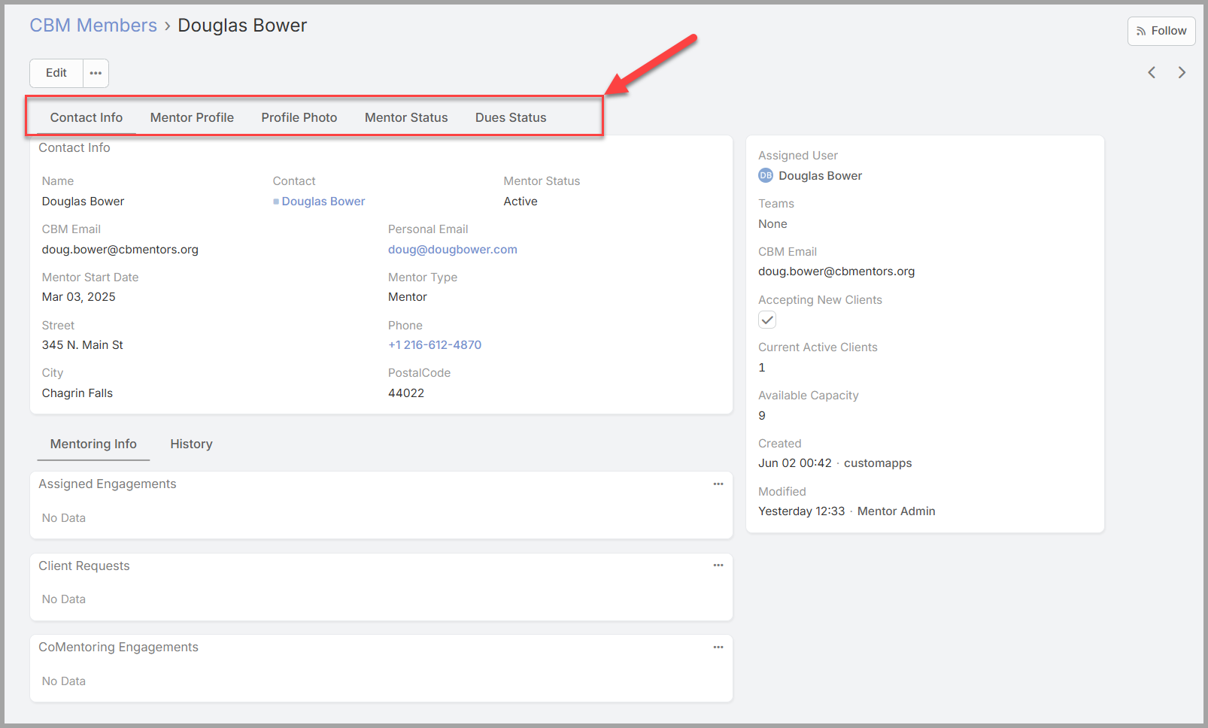Switch to the Mentor Status tab

tap(406, 117)
